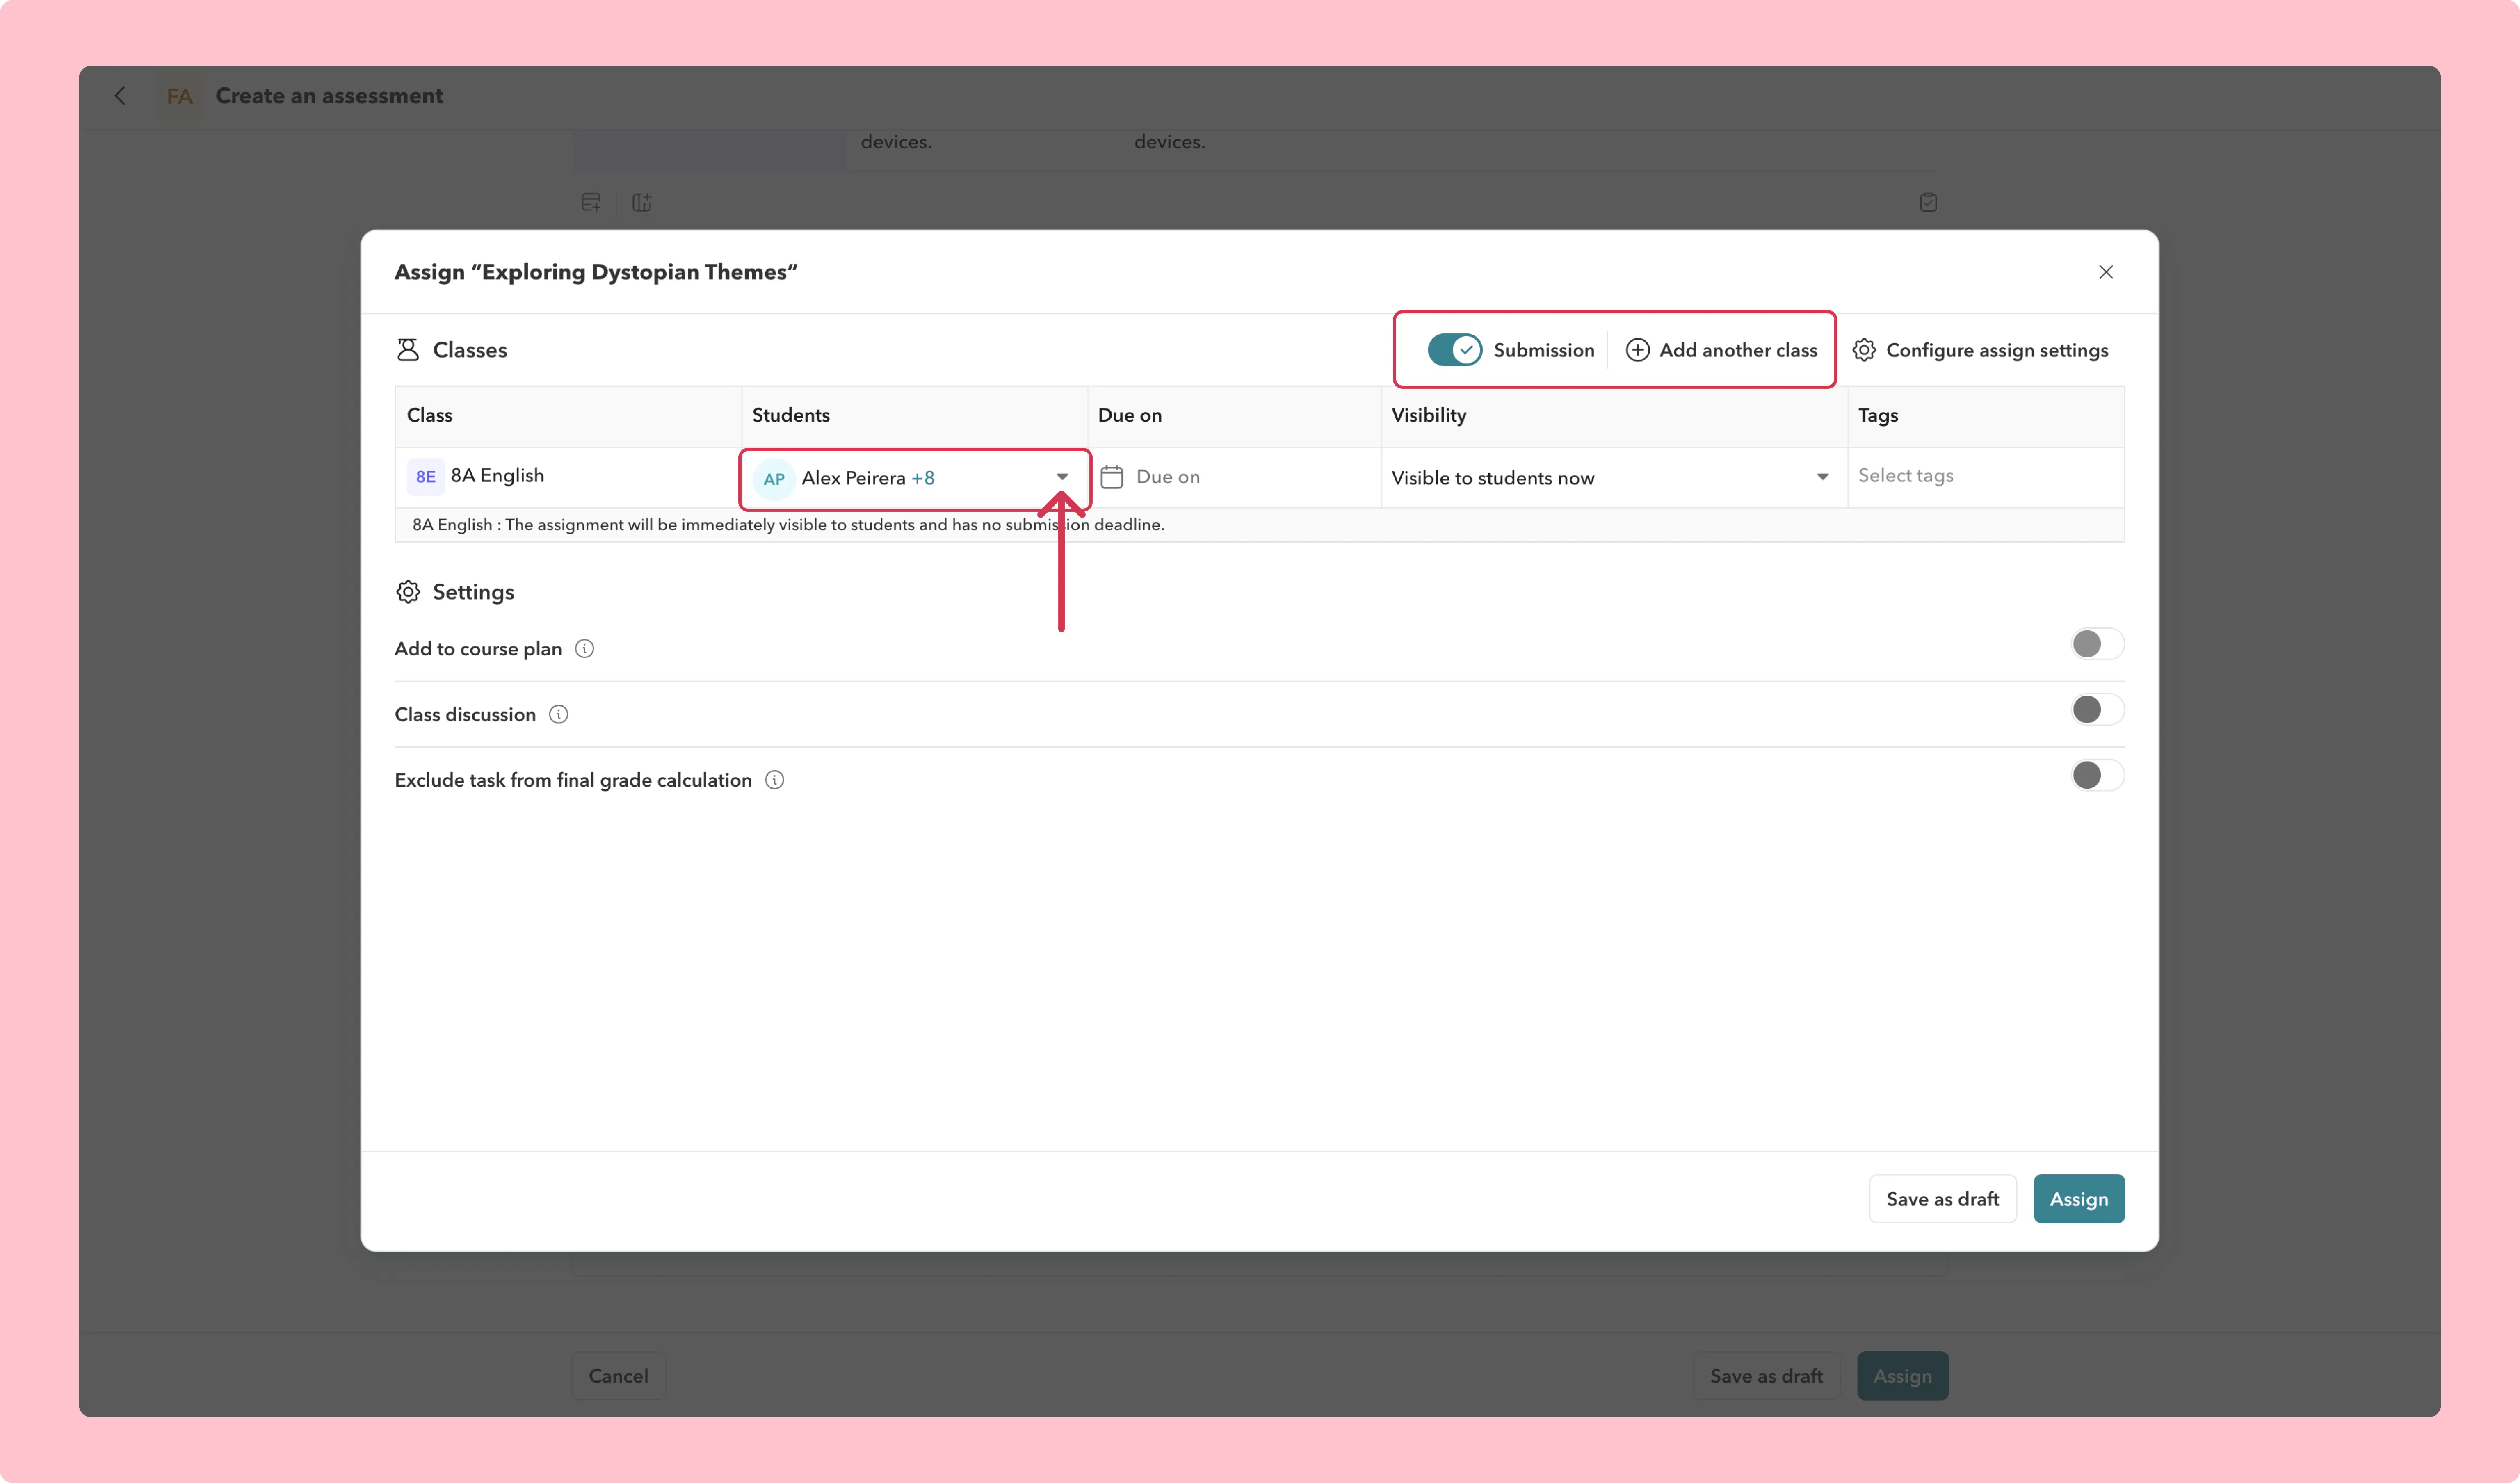Click Save as draft in the dialog

click(1942, 1199)
